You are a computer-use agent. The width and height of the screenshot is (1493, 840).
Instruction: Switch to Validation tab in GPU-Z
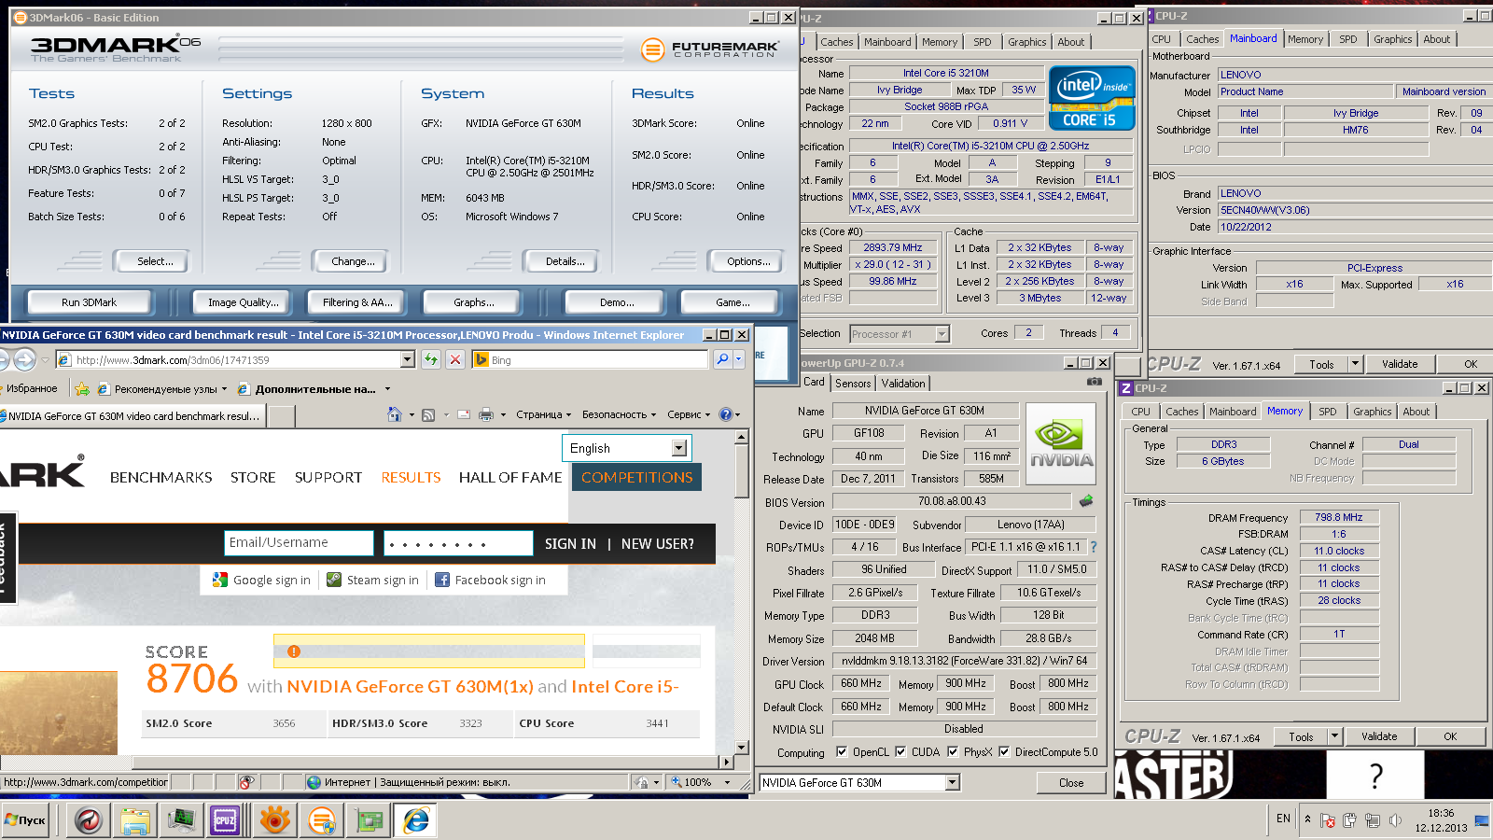(x=903, y=383)
